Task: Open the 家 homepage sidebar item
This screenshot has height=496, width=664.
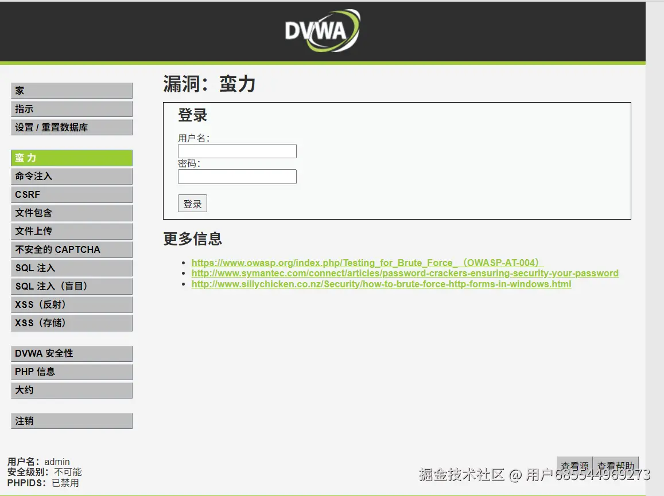Action: point(71,90)
